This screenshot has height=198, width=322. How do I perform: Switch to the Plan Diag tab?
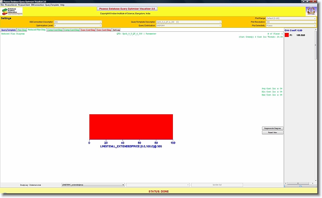22,30
